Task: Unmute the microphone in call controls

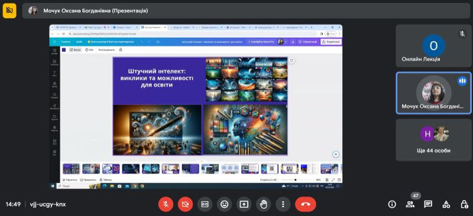Action: tap(166, 204)
